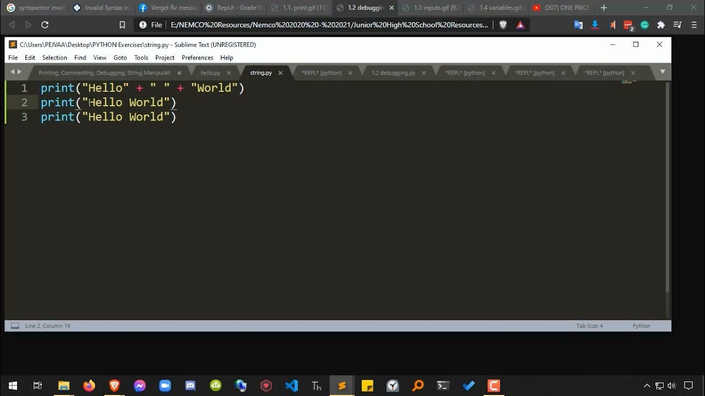Screen dimensions: 705x396
Task: Click the Brave Shields lion icon
Action: click(503, 25)
